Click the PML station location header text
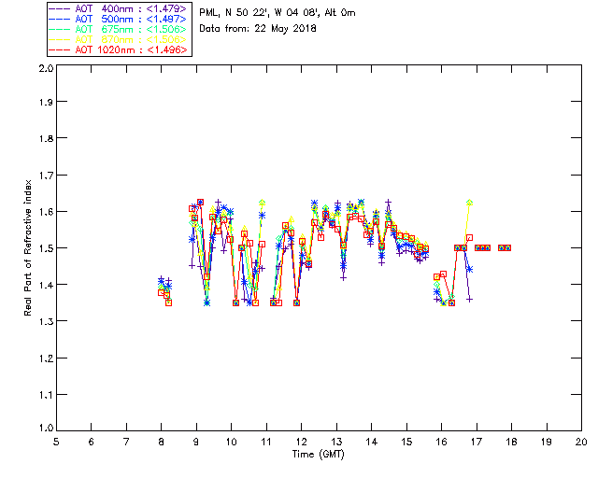 (x=278, y=12)
